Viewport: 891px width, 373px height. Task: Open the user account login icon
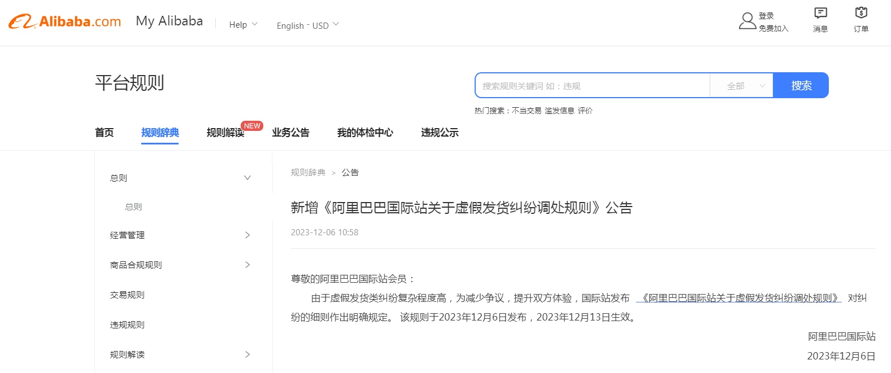[x=747, y=21]
